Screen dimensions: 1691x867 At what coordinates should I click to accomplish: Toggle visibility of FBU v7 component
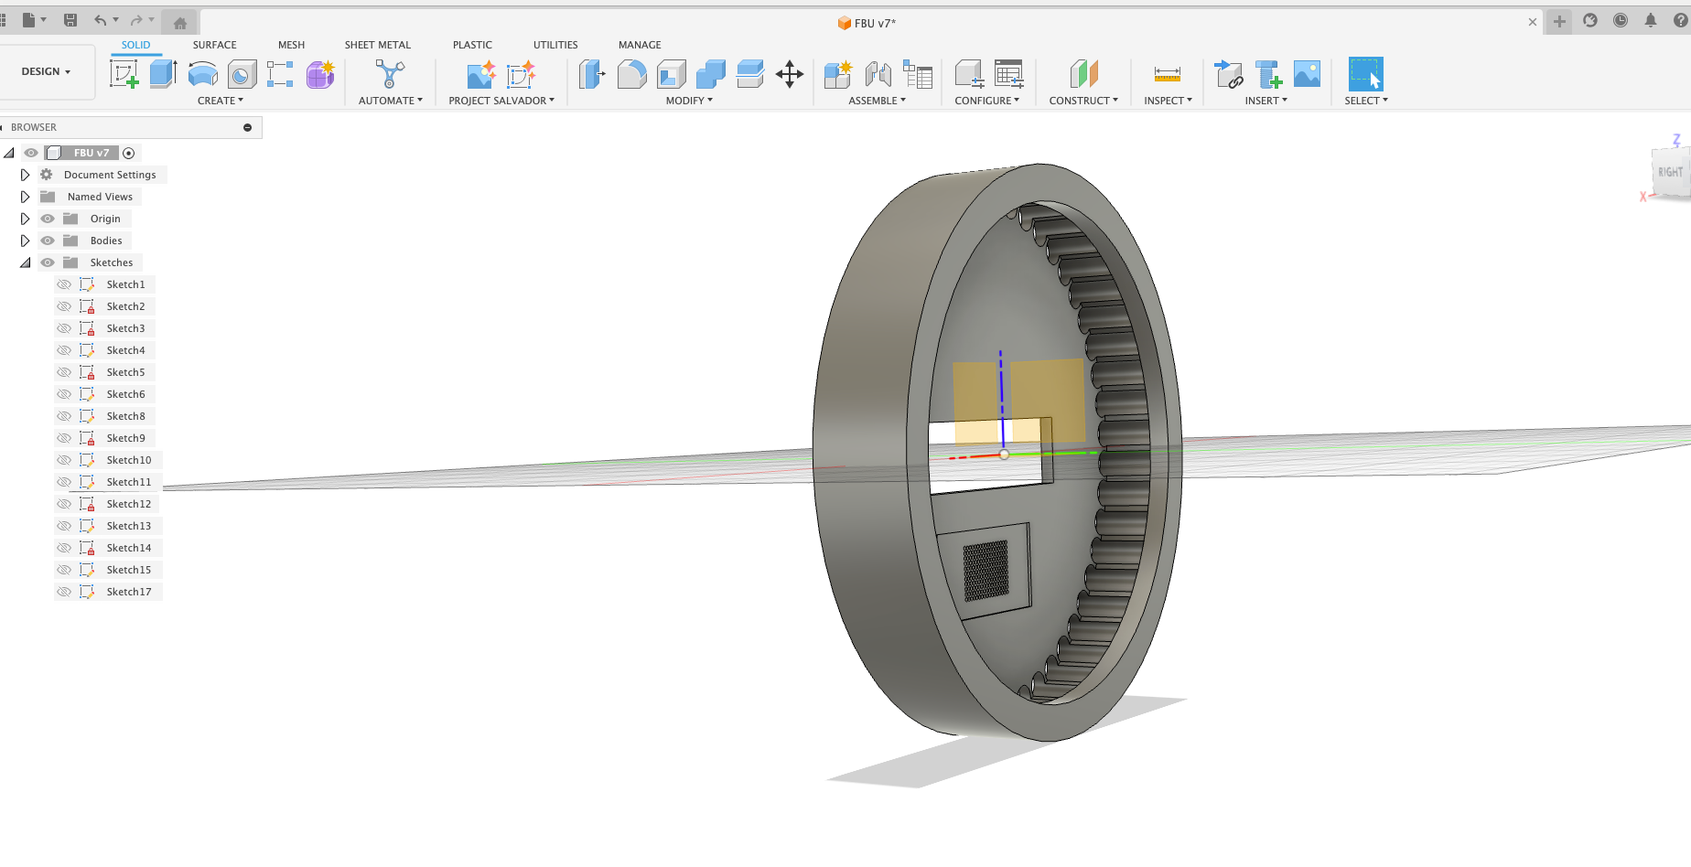(x=31, y=153)
